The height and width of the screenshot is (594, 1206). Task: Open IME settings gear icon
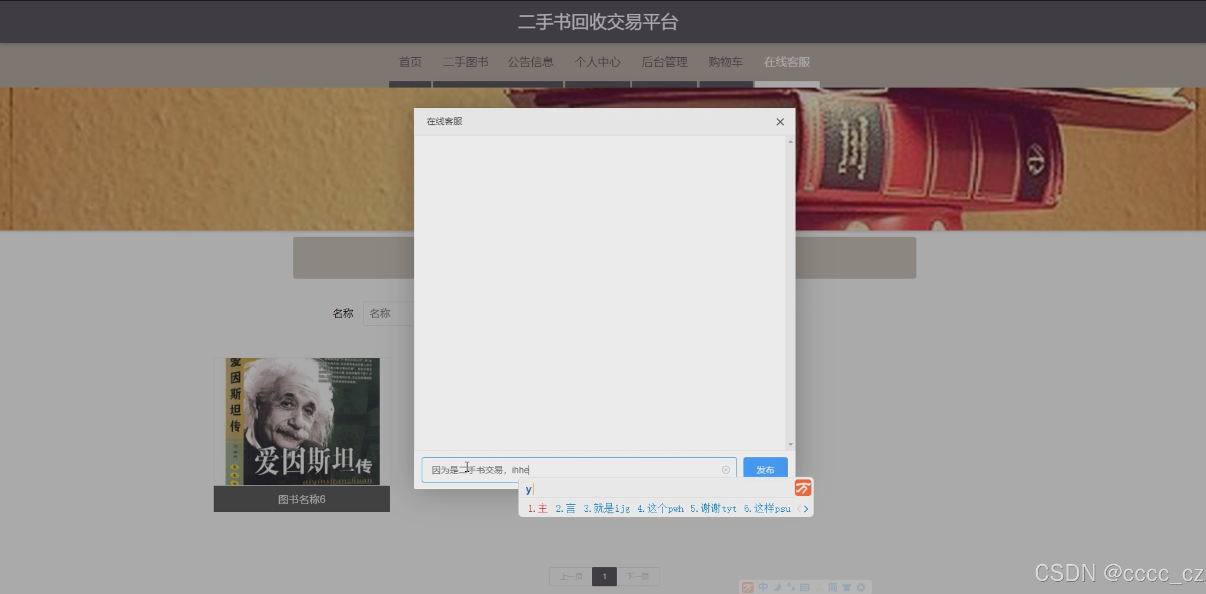[x=861, y=587]
